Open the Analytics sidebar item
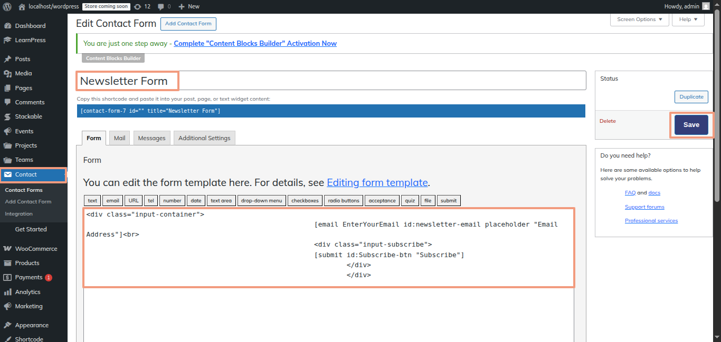The height and width of the screenshot is (342, 721). pos(27,292)
